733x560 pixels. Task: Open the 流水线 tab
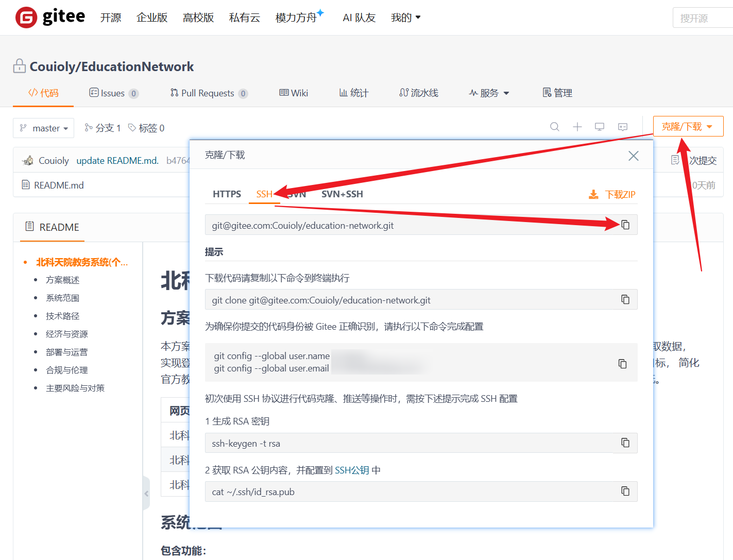[419, 93]
